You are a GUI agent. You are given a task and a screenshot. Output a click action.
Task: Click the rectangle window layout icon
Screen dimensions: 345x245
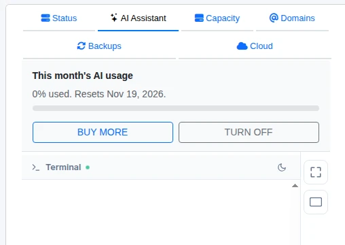click(316, 202)
